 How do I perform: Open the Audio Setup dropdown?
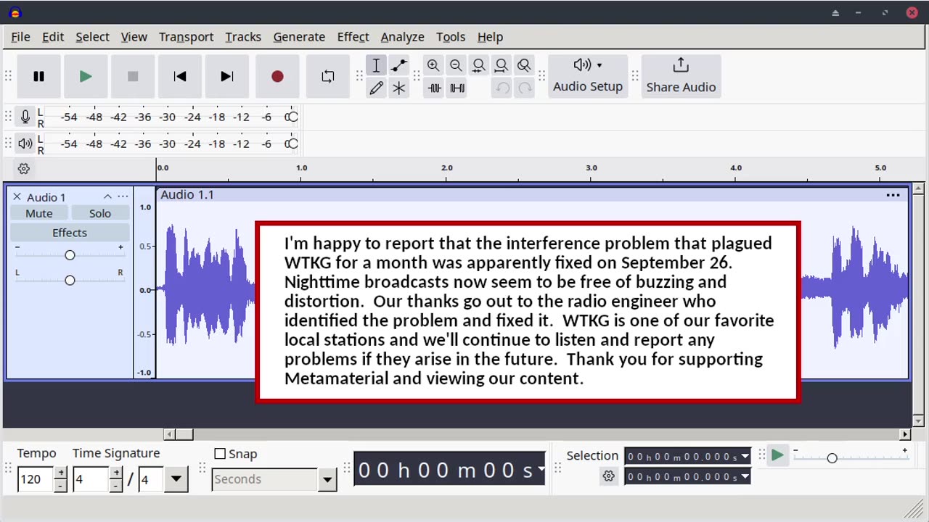588,75
